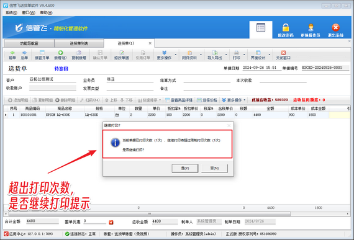Click the 修改单据 edit icon
Screen dimensions: 354x240
click(122, 53)
